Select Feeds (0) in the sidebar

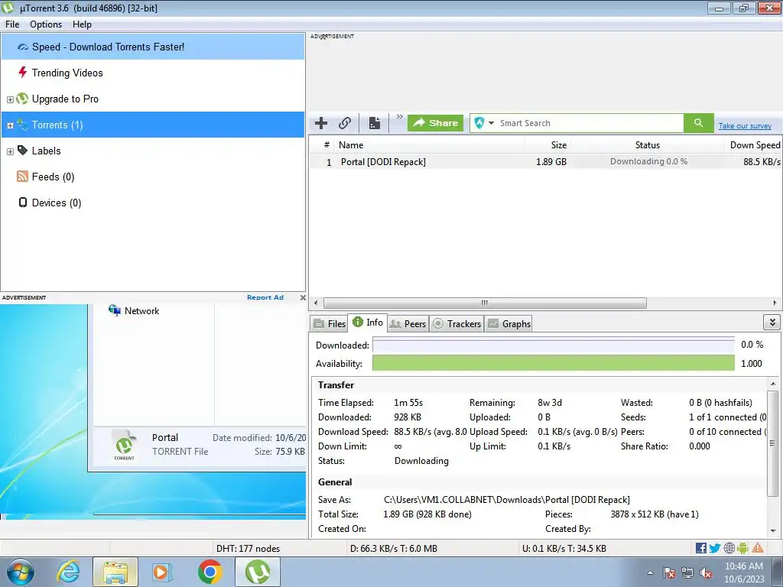tap(53, 177)
